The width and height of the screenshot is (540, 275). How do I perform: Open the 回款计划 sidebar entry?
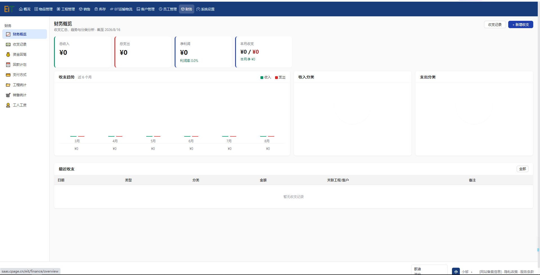24,65
